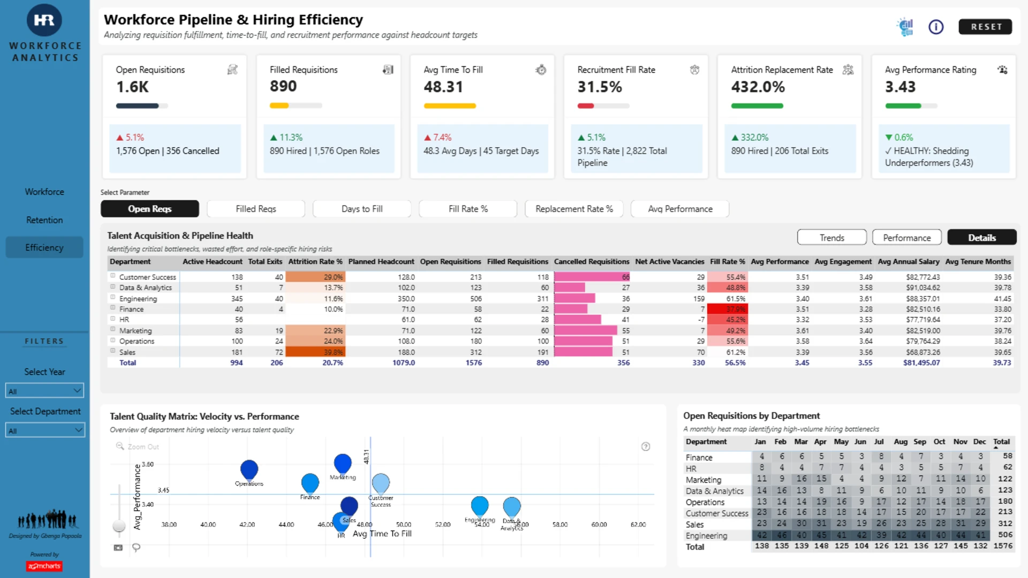This screenshot has width=1028, height=578.
Task: Click the Recruitment Fill Rate card icon
Action: 694,70
